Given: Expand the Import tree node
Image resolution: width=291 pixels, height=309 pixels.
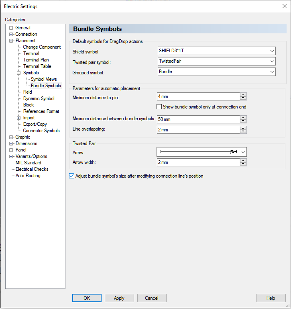Looking at the screenshot, I should [x=19, y=118].
